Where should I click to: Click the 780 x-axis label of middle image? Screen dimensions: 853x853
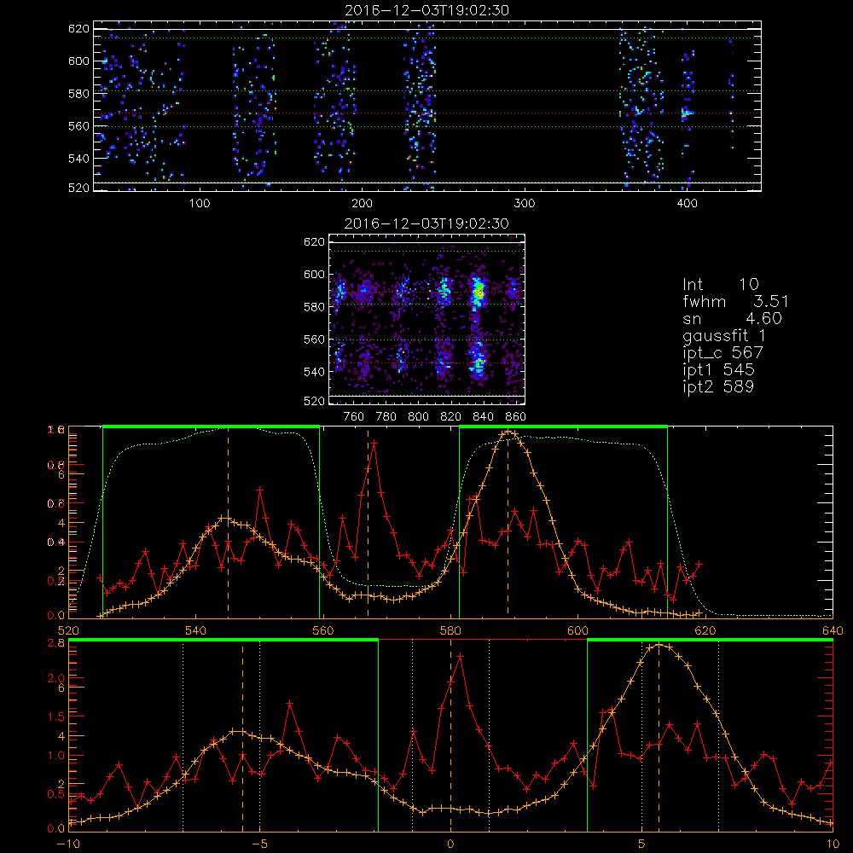(x=386, y=417)
